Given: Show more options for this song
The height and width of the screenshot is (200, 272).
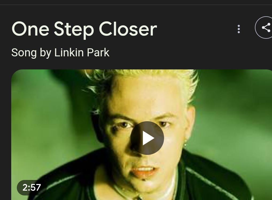Looking at the screenshot, I should point(239,29).
